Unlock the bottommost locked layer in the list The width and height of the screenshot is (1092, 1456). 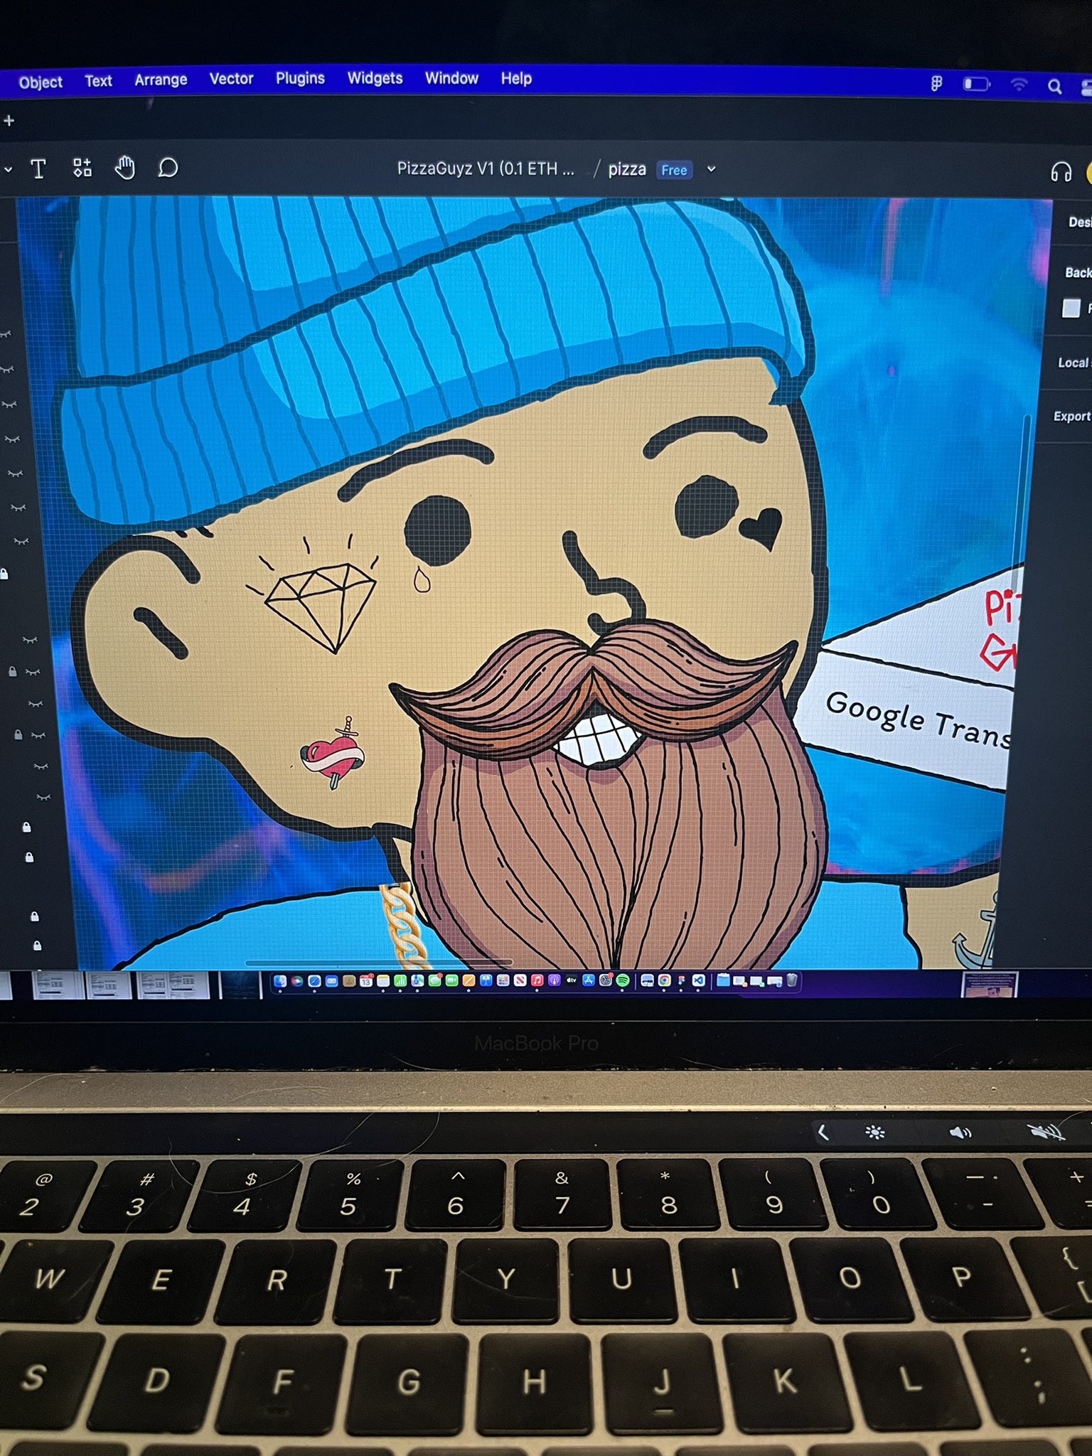37,946
